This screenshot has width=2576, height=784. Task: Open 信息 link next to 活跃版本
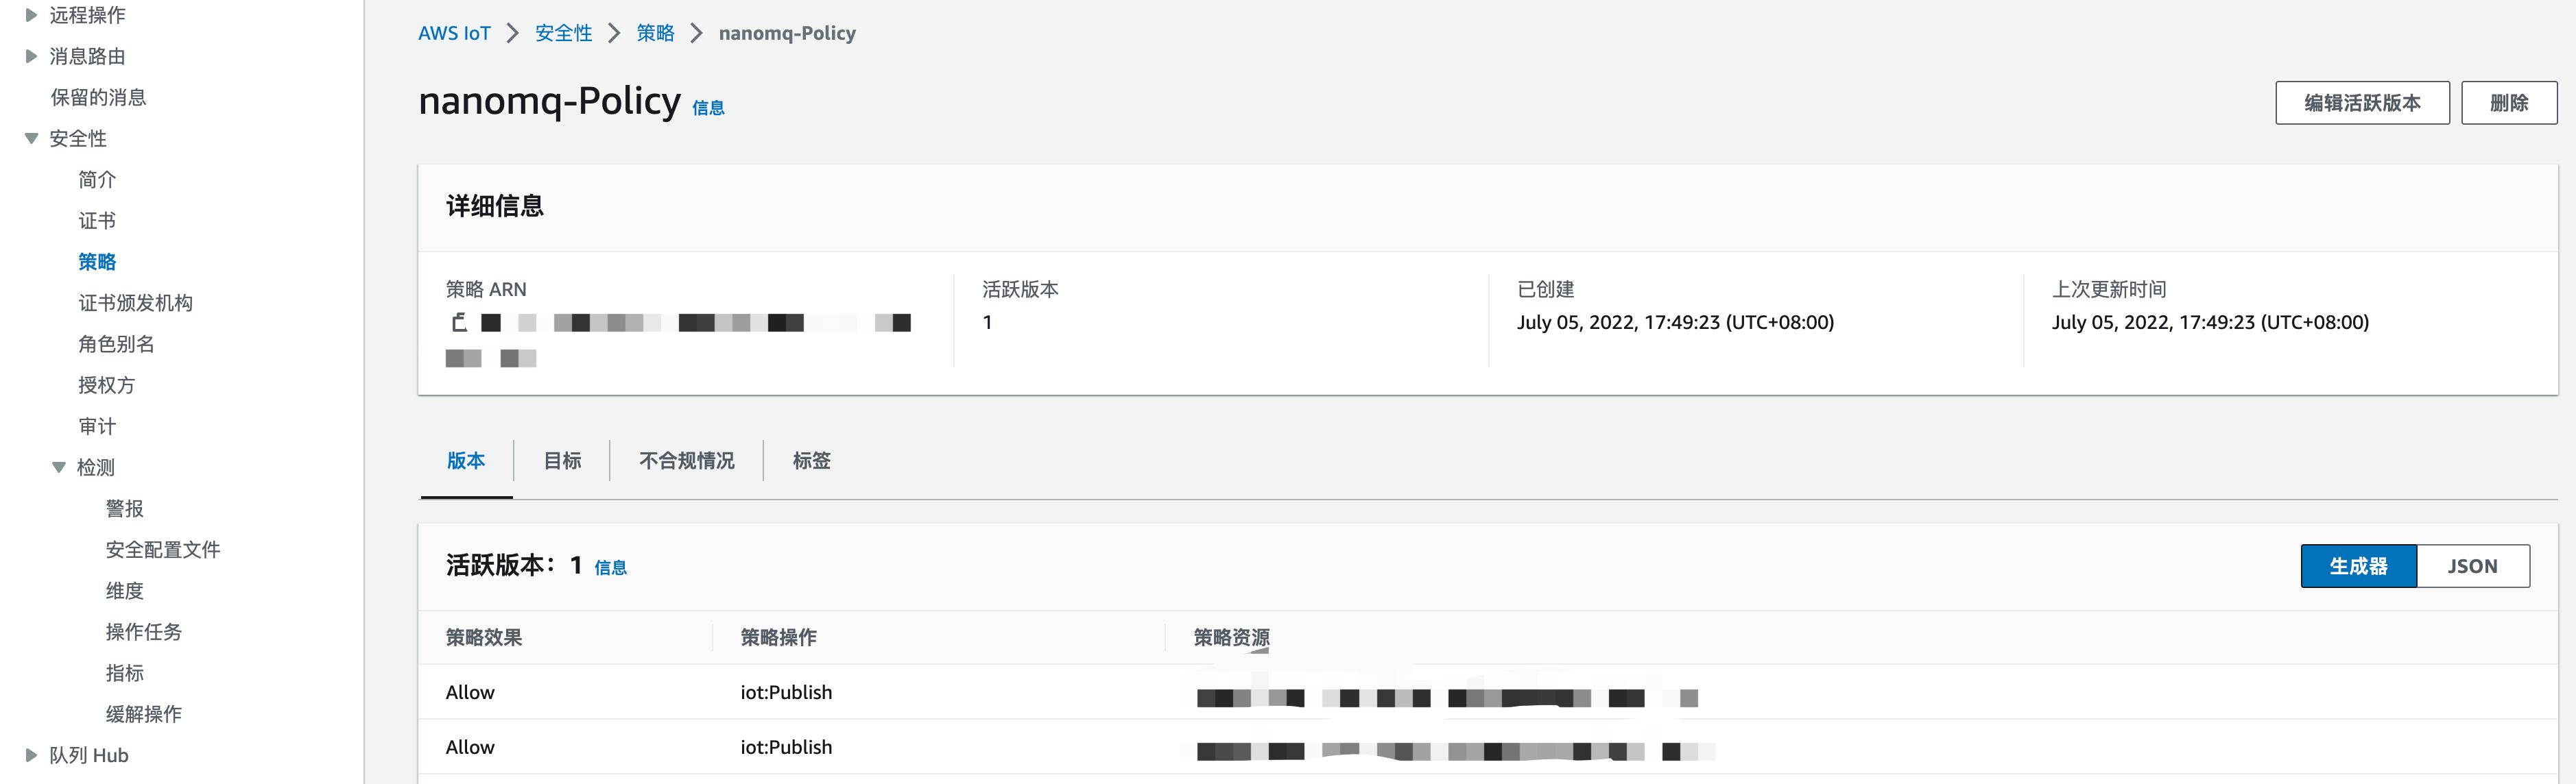point(610,567)
